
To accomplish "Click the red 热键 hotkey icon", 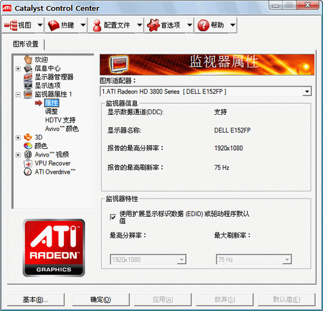I will pos(53,25).
